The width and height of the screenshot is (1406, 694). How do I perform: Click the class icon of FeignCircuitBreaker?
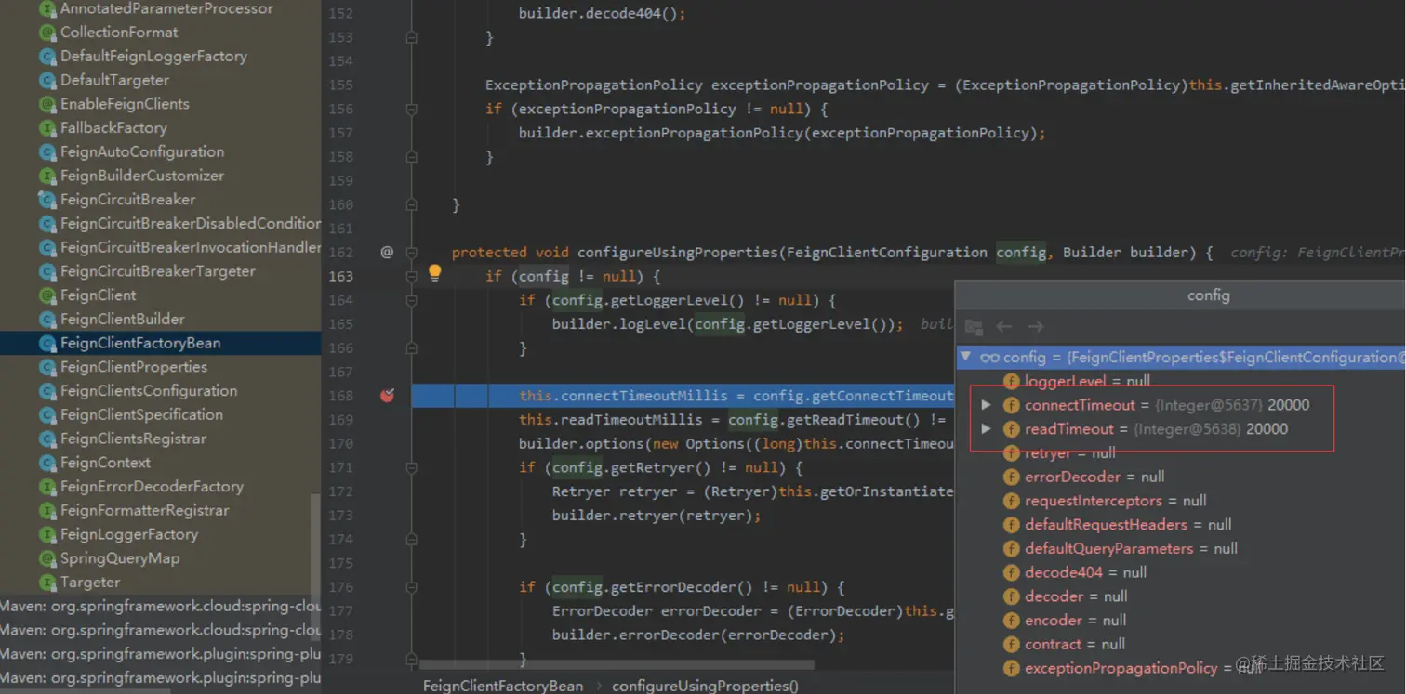47,200
